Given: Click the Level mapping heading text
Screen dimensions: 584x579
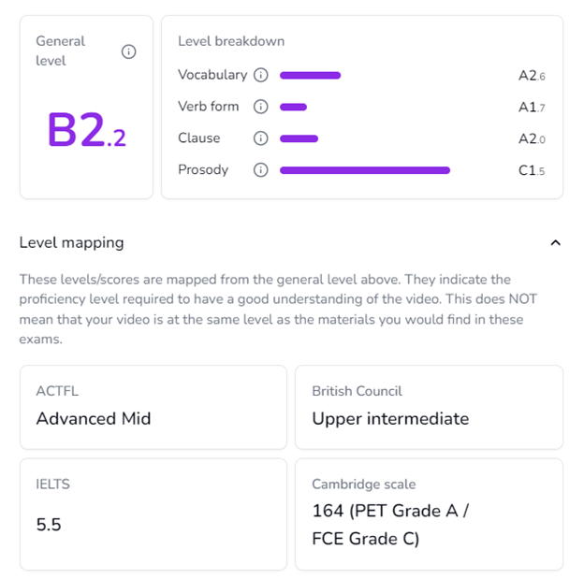Looking at the screenshot, I should tap(72, 243).
